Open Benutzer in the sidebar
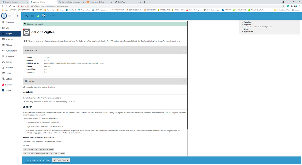This screenshot has height=165, width=302. pos(11,68)
